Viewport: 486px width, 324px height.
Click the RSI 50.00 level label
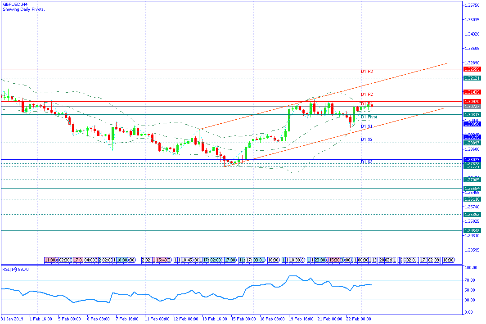(470, 290)
